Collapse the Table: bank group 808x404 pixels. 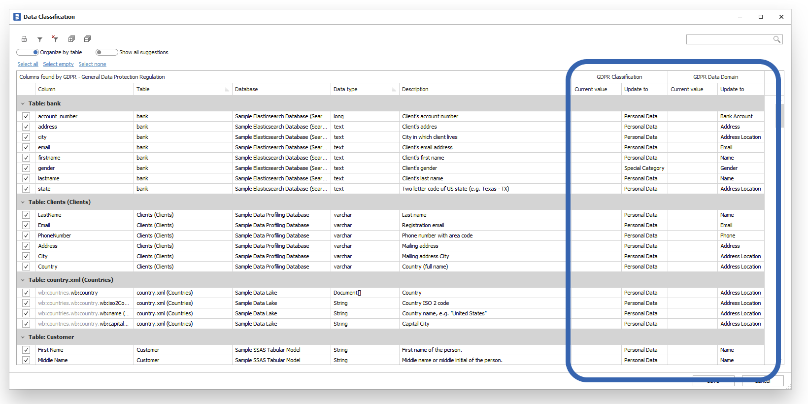(x=23, y=104)
